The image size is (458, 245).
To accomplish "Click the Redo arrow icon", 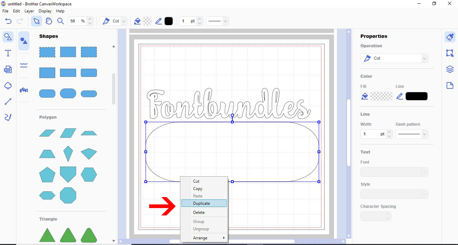I will coord(20,21).
